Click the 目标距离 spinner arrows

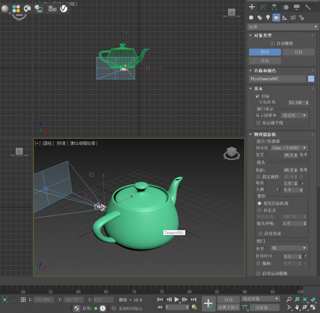[x=307, y=103]
